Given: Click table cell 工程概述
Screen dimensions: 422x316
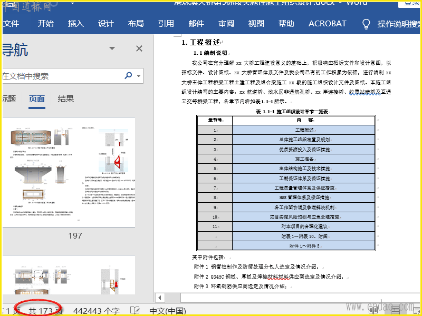Looking at the screenshot, I should 304,130.
